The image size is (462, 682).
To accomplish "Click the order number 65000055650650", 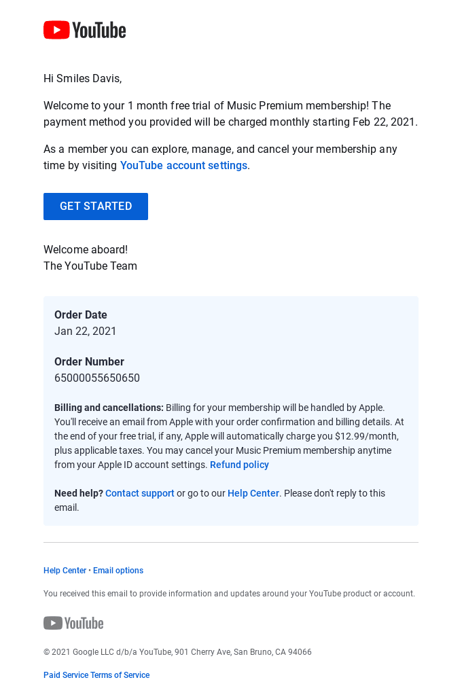I will (97, 378).
